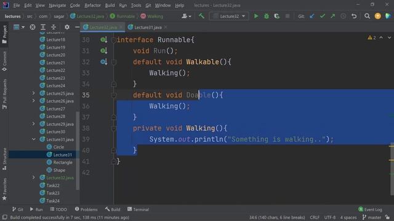
Task: Build project with the hammer icon
Action: tap(201, 17)
